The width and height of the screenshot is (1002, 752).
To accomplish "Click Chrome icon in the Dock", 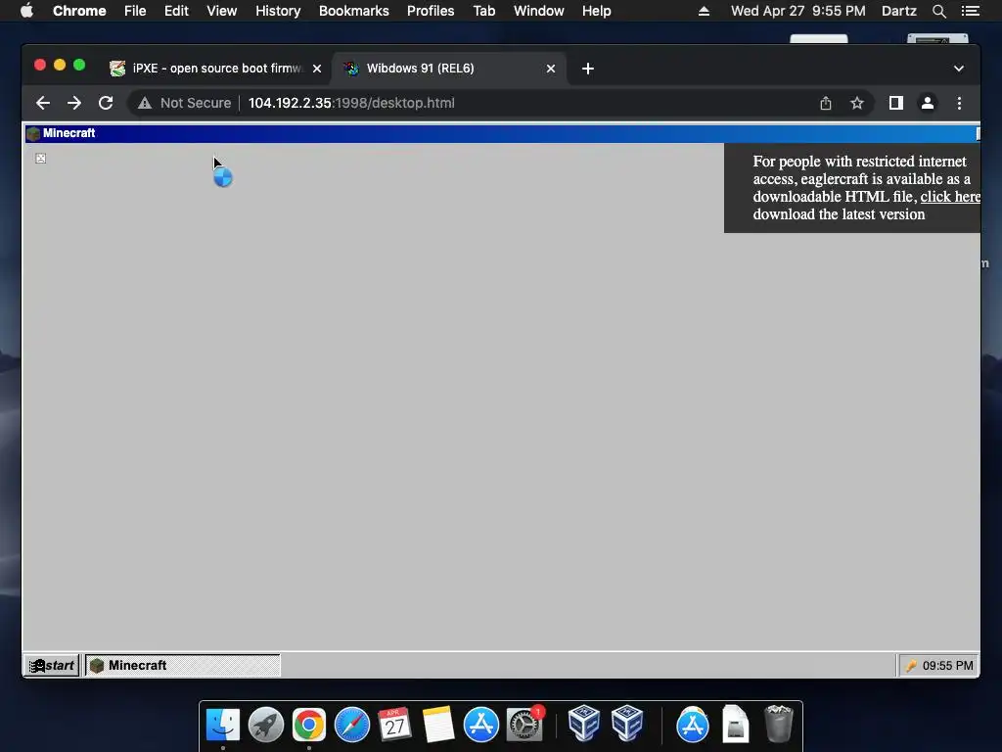I will (308, 725).
